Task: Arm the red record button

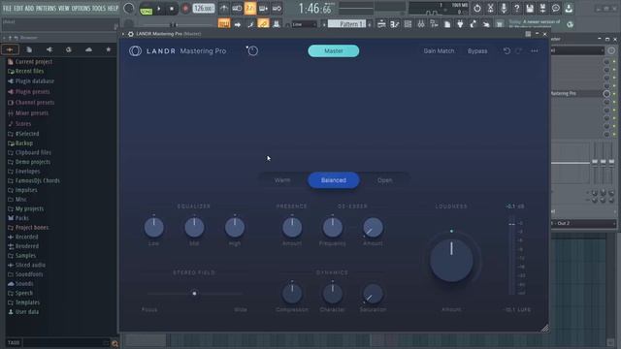Action: (x=185, y=9)
